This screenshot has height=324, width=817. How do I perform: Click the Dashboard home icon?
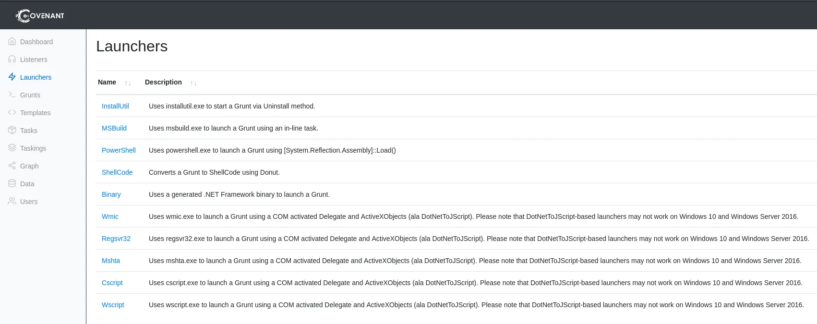(12, 42)
